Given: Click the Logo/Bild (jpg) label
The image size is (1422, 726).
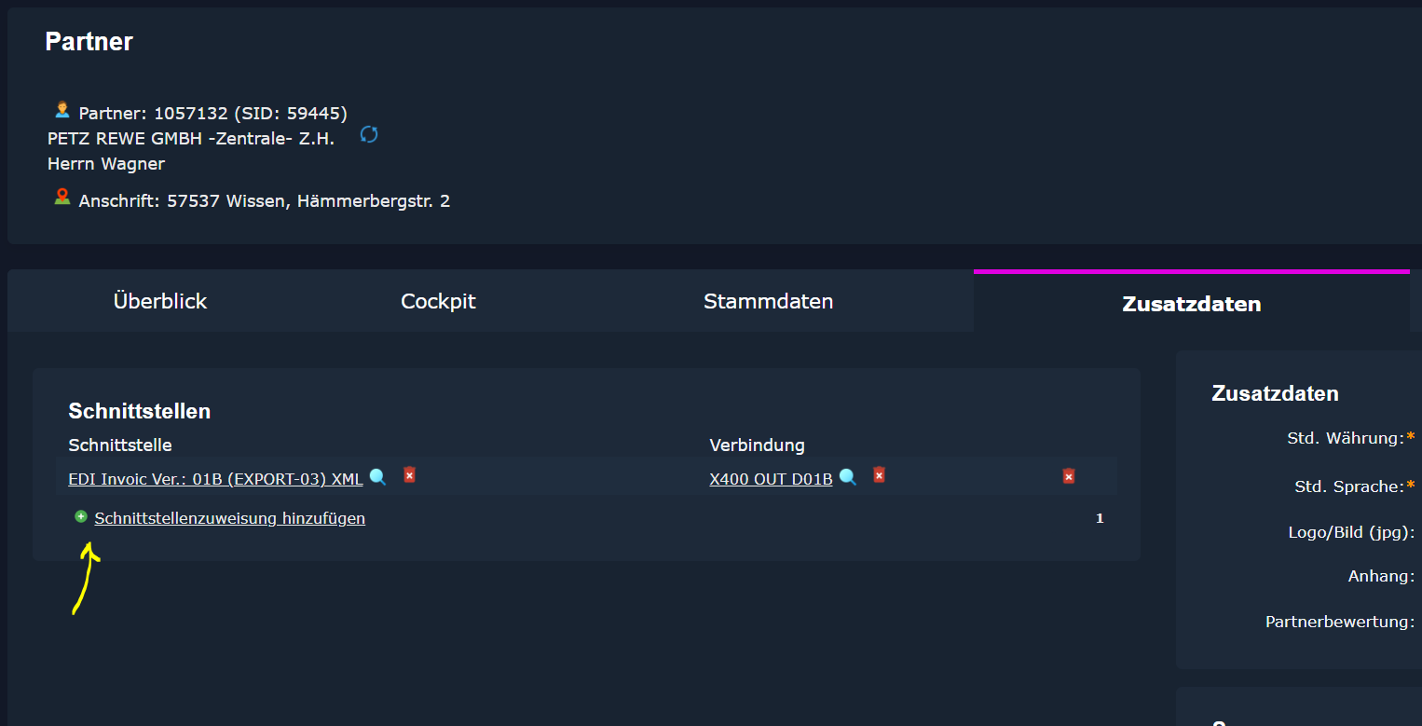Looking at the screenshot, I should (x=1350, y=532).
